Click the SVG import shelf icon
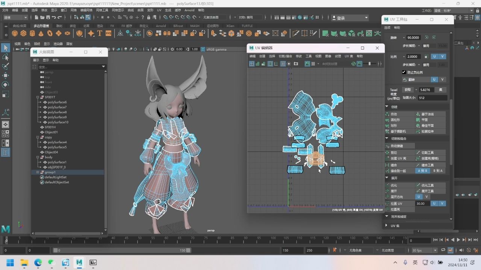This screenshot has height=270, width=481. click(108, 33)
